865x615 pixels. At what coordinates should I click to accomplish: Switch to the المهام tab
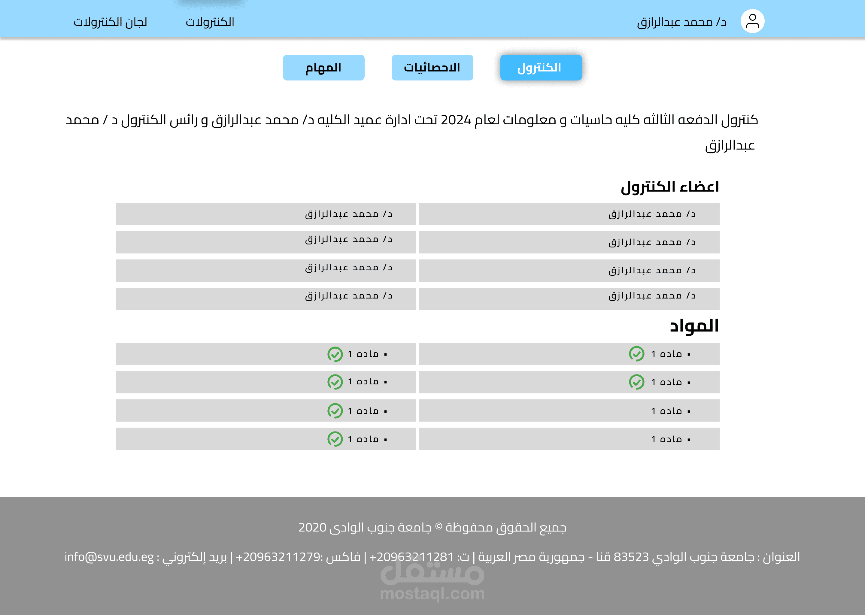tap(323, 67)
